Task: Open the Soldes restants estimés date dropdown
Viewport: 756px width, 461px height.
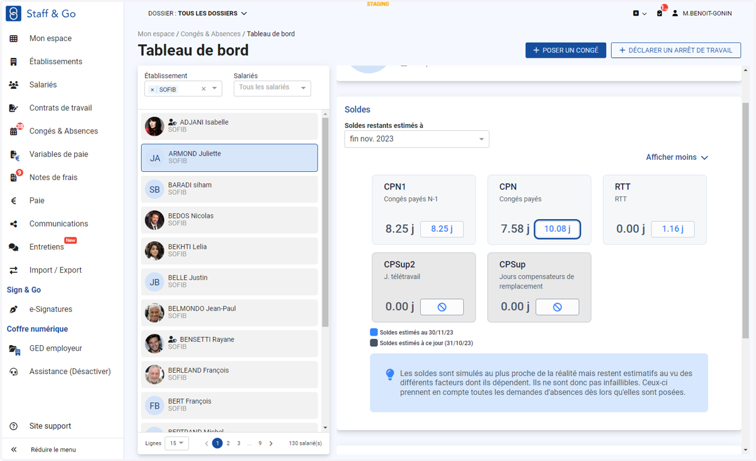Action: point(416,139)
